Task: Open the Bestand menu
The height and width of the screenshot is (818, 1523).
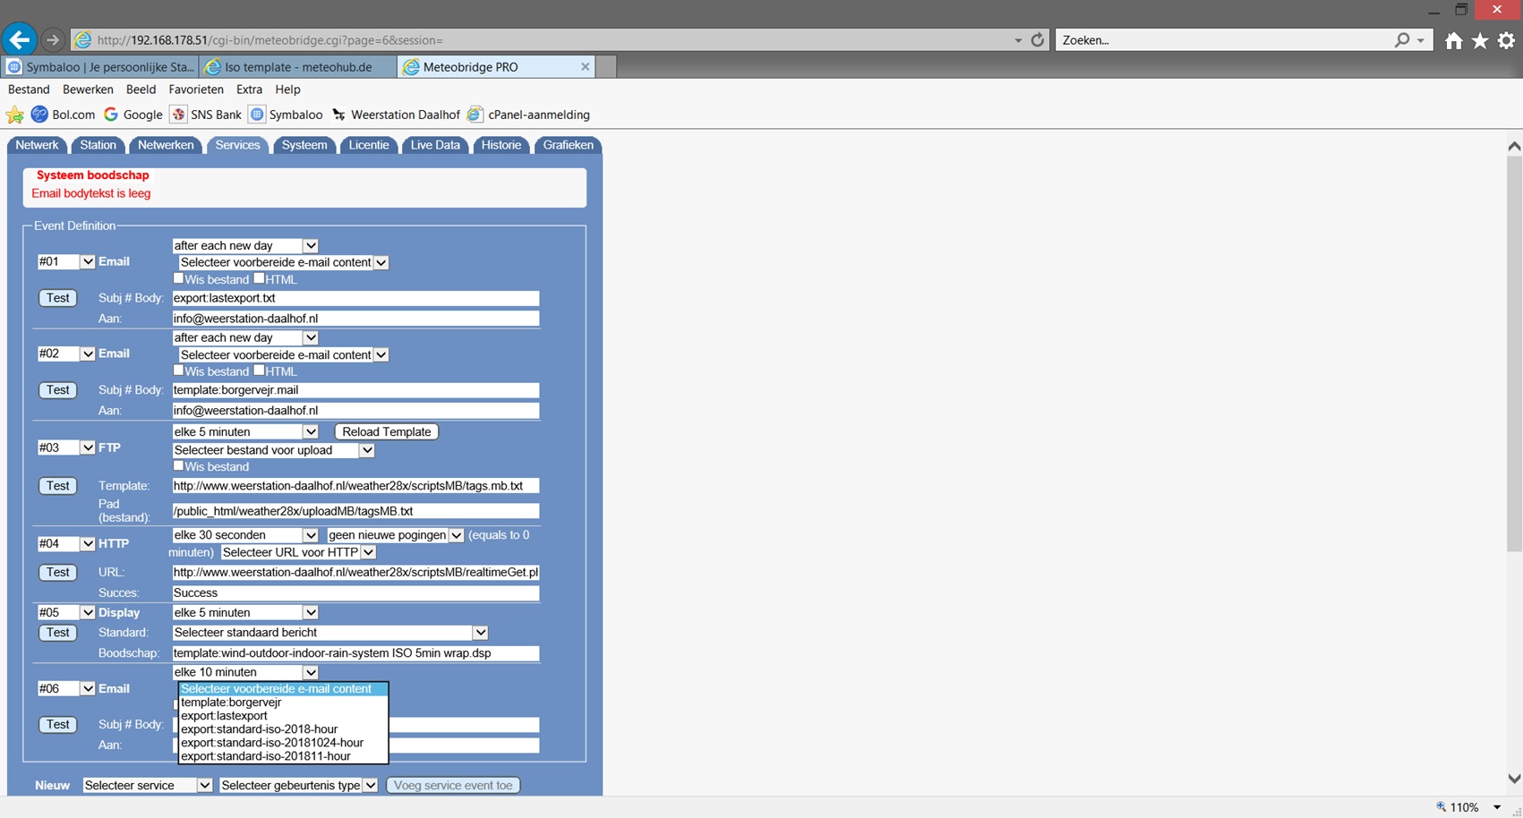Action: click(x=29, y=89)
